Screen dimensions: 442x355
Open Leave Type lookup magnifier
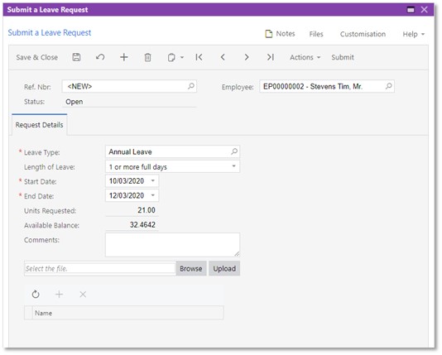(x=234, y=151)
